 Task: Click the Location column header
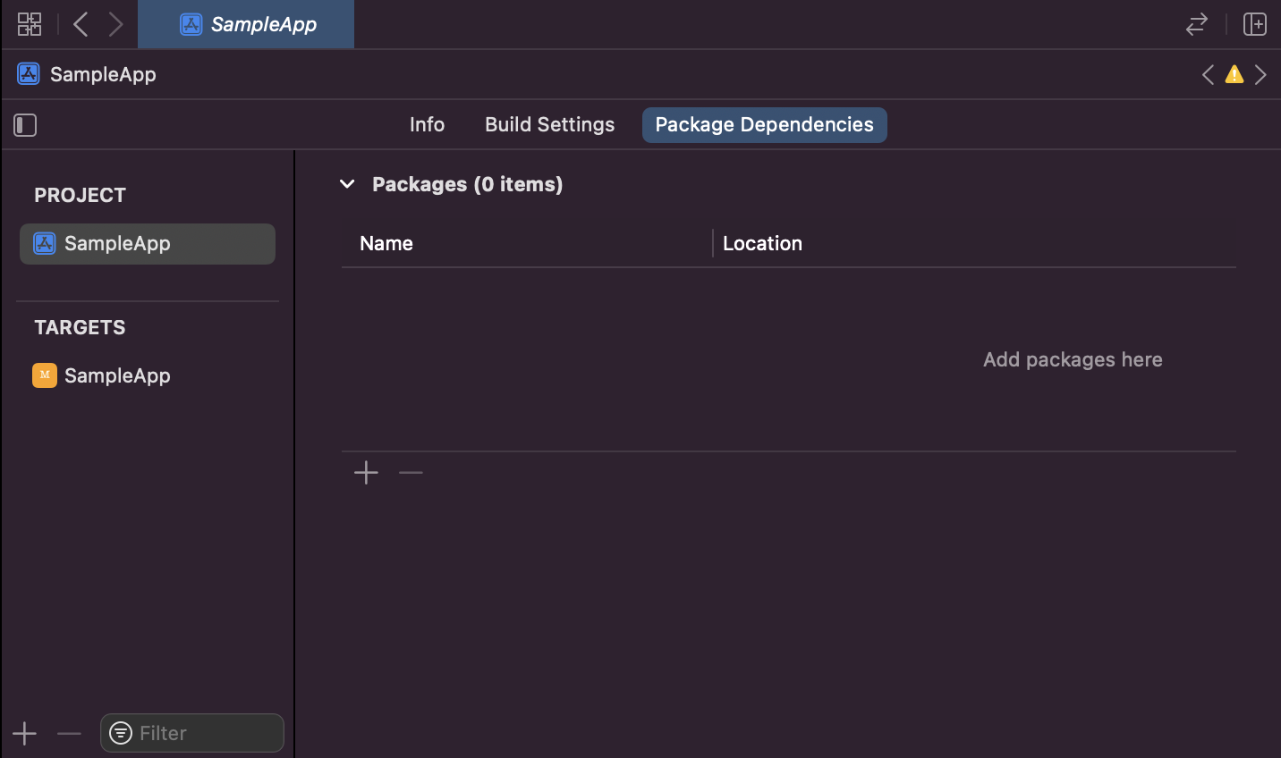coord(762,243)
